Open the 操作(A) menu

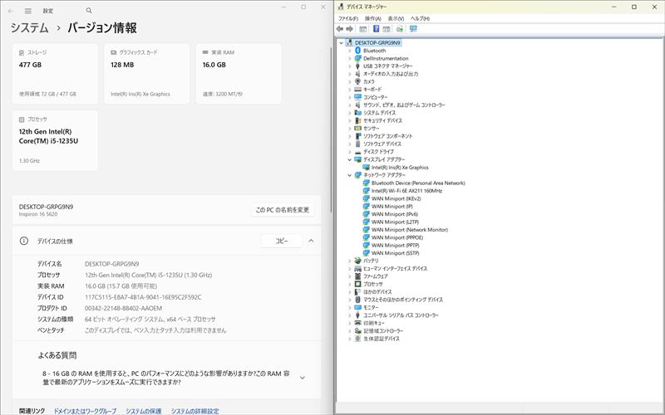point(372,18)
